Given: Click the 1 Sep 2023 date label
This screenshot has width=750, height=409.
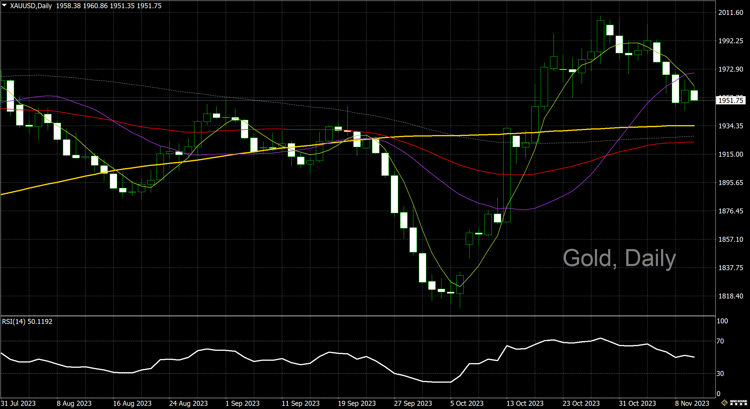Looking at the screenshot, I should click(x=242, y=403).
